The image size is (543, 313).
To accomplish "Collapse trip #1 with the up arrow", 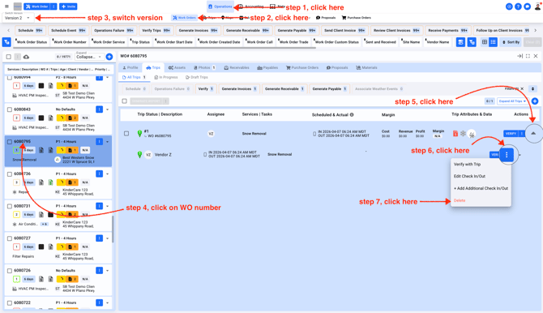I will pyautogui.click(x=533, y=134).
